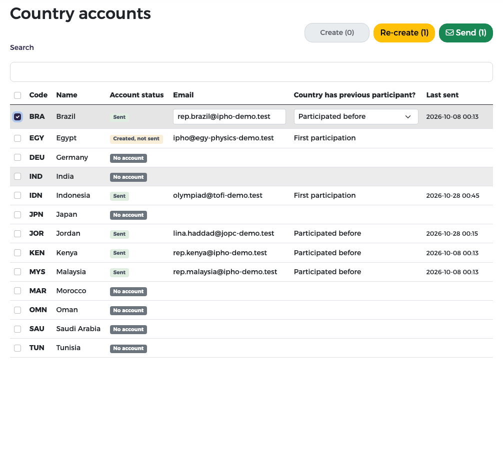Click No account badge for Tunisia
The height and width of the screenshot is (466, 503).
128,349
